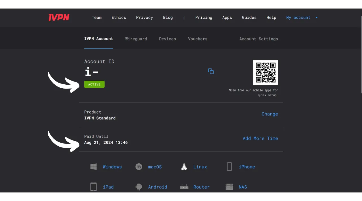Viewport: 362px width, 201px height.
Task: Open the iPhone app link
Action: coord(247,167)
